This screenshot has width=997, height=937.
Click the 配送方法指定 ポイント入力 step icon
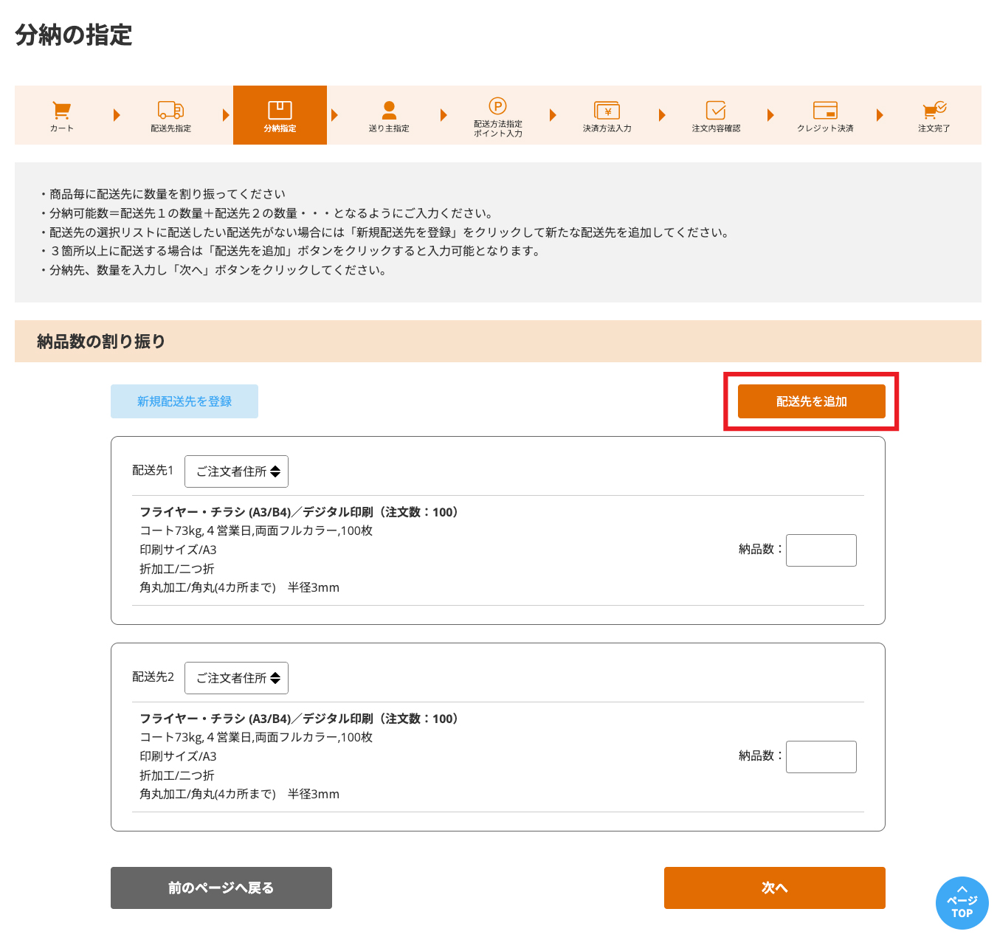tap(498, 106)
